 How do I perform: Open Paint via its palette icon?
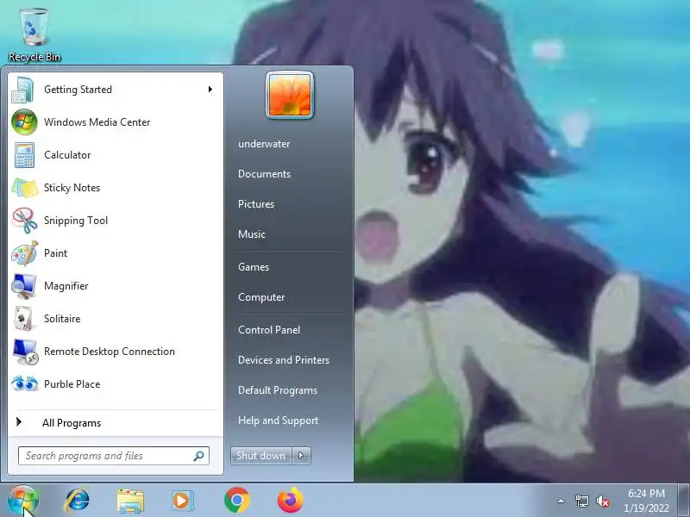point(25,253)
